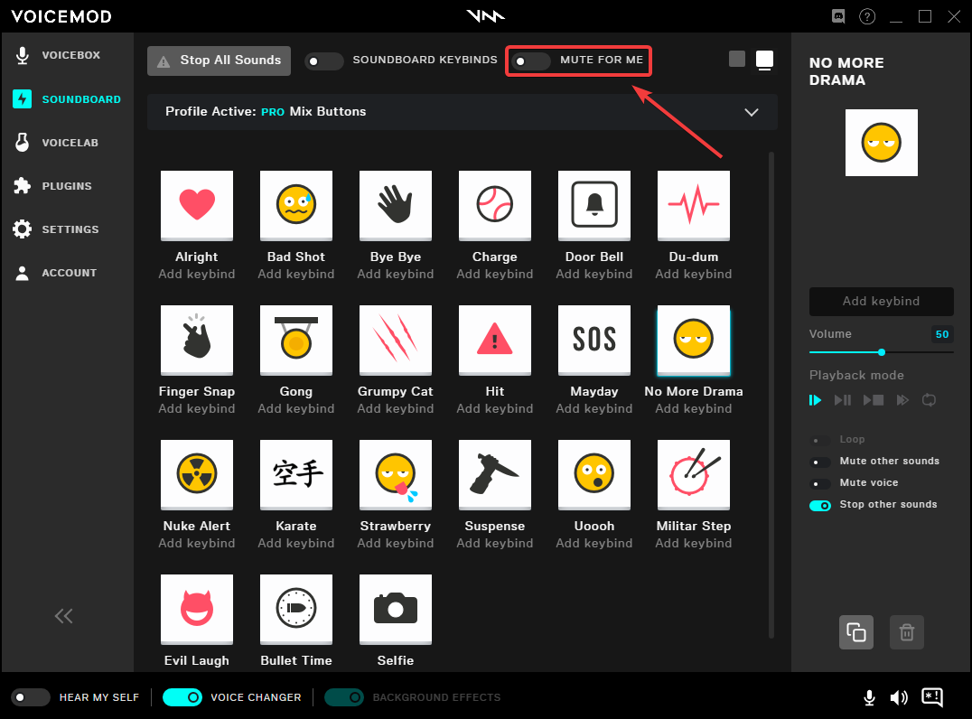Click Add keybind button in right panel
The height and width of the screenshot is (719, 972).
pyautogui.click(x=881, y=301)
